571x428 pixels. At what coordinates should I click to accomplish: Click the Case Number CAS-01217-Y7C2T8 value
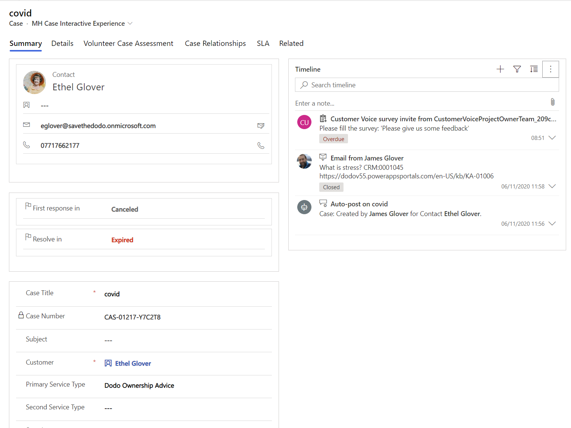132,317
